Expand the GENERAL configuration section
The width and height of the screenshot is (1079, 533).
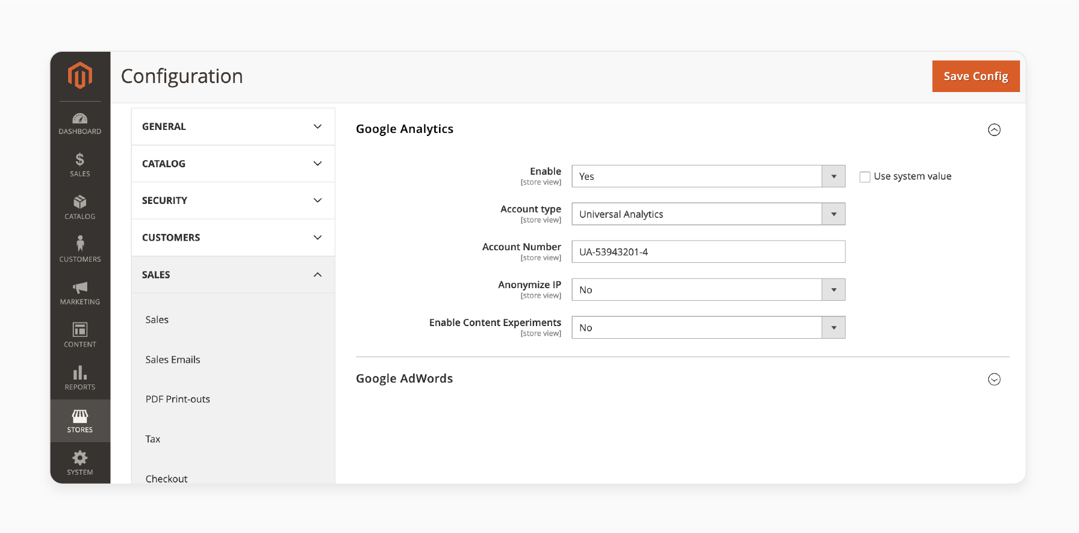tap(233, 126)
